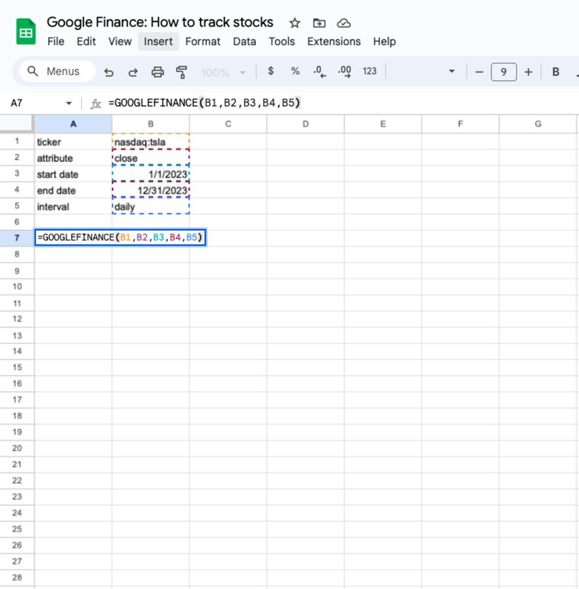This screenshot has height=589, width=579.
Task: Decrease font size with minus button
Action: [x=479, y=72]
